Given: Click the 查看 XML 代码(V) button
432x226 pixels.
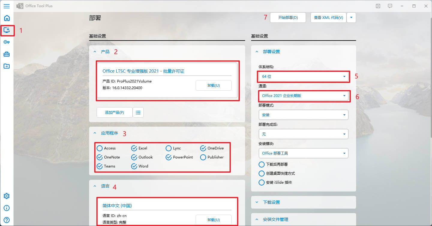Looking at the screenshot, I should [328, 17].
